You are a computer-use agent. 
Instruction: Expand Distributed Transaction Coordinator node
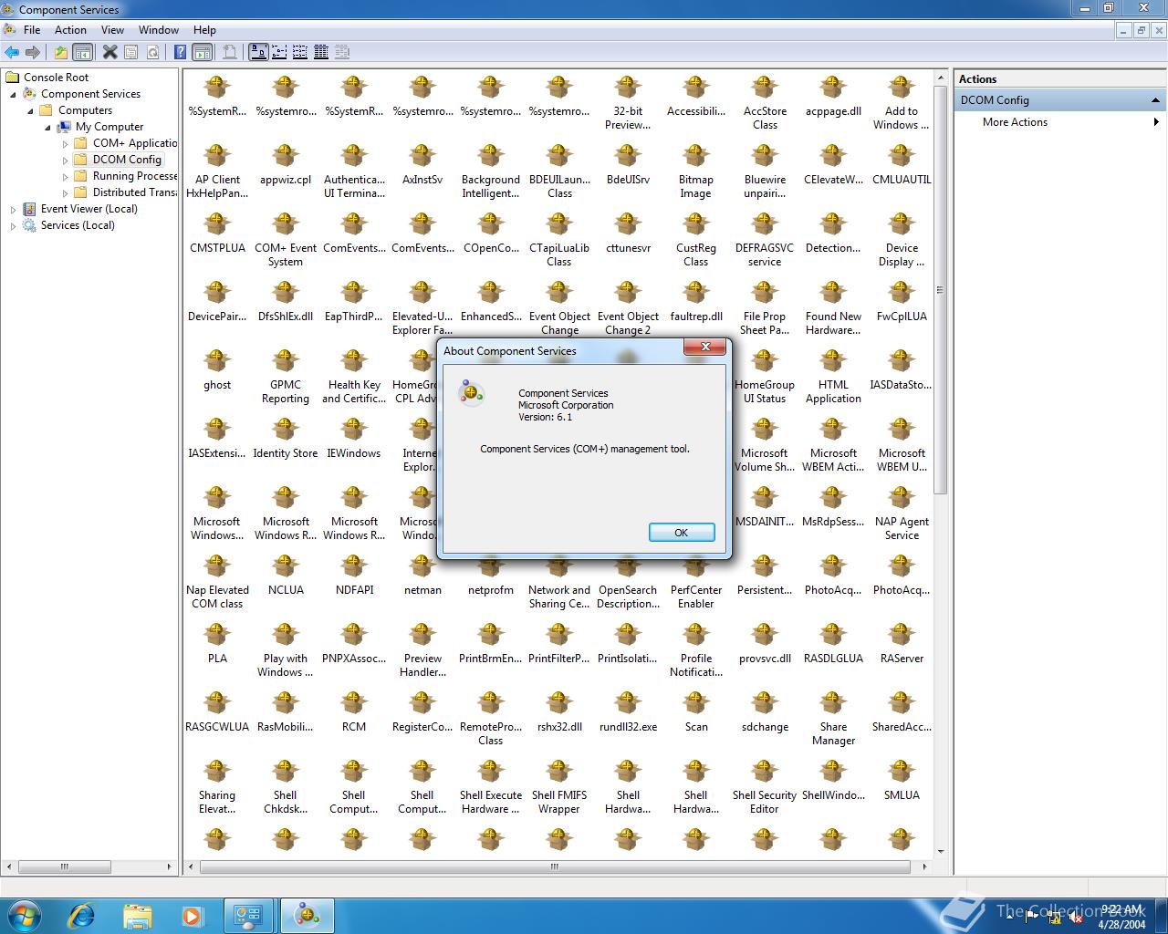click(x=65, y=192)
